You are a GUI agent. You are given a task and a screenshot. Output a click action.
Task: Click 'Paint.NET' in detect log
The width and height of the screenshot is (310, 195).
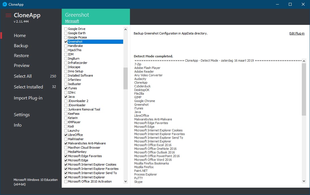(141, 171)
